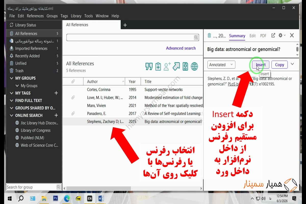306x204 pixels.
Task: Switch to the EndNote taskbar icon
Action: (x=90, y=198)
